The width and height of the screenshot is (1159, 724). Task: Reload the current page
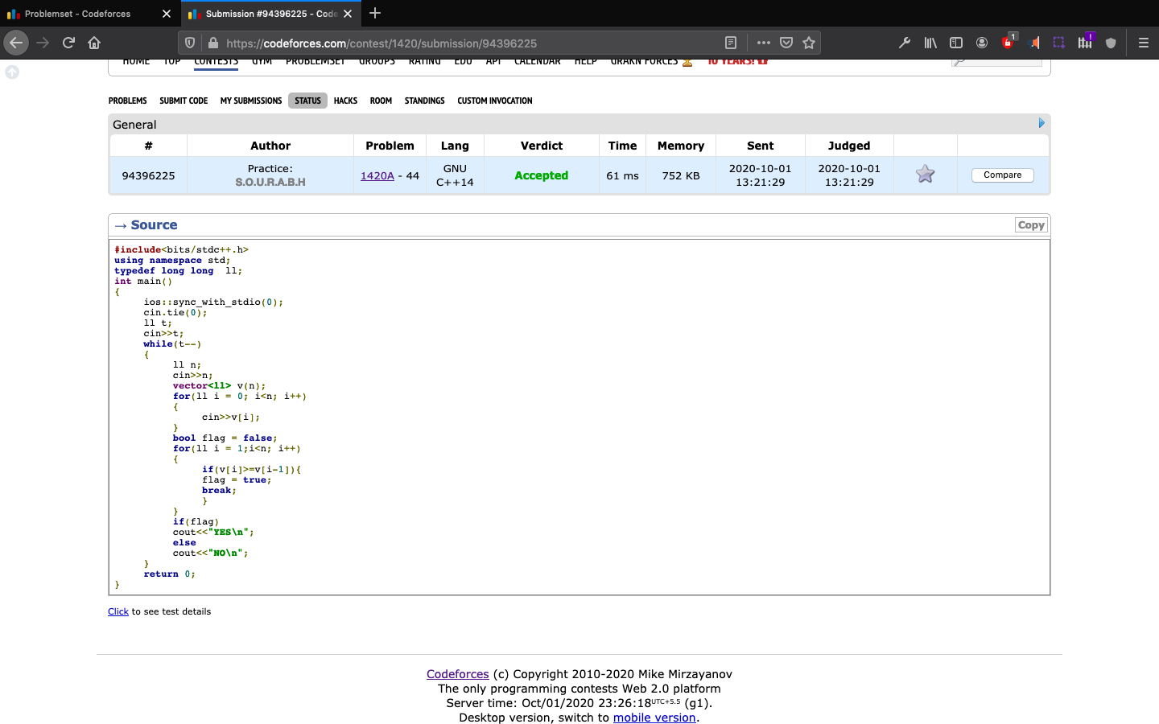68,43
